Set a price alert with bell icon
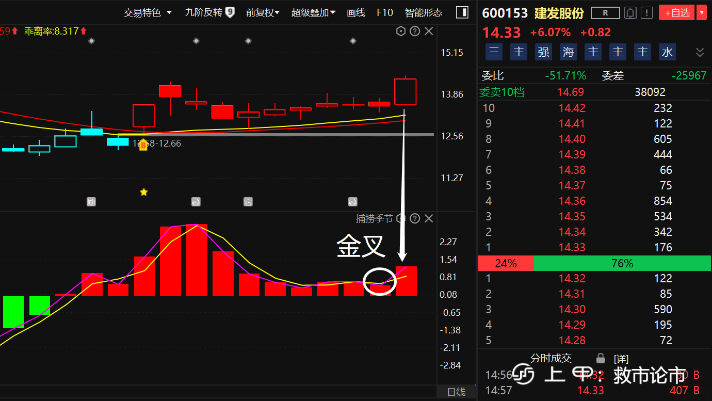 click(x=630, y=13)
